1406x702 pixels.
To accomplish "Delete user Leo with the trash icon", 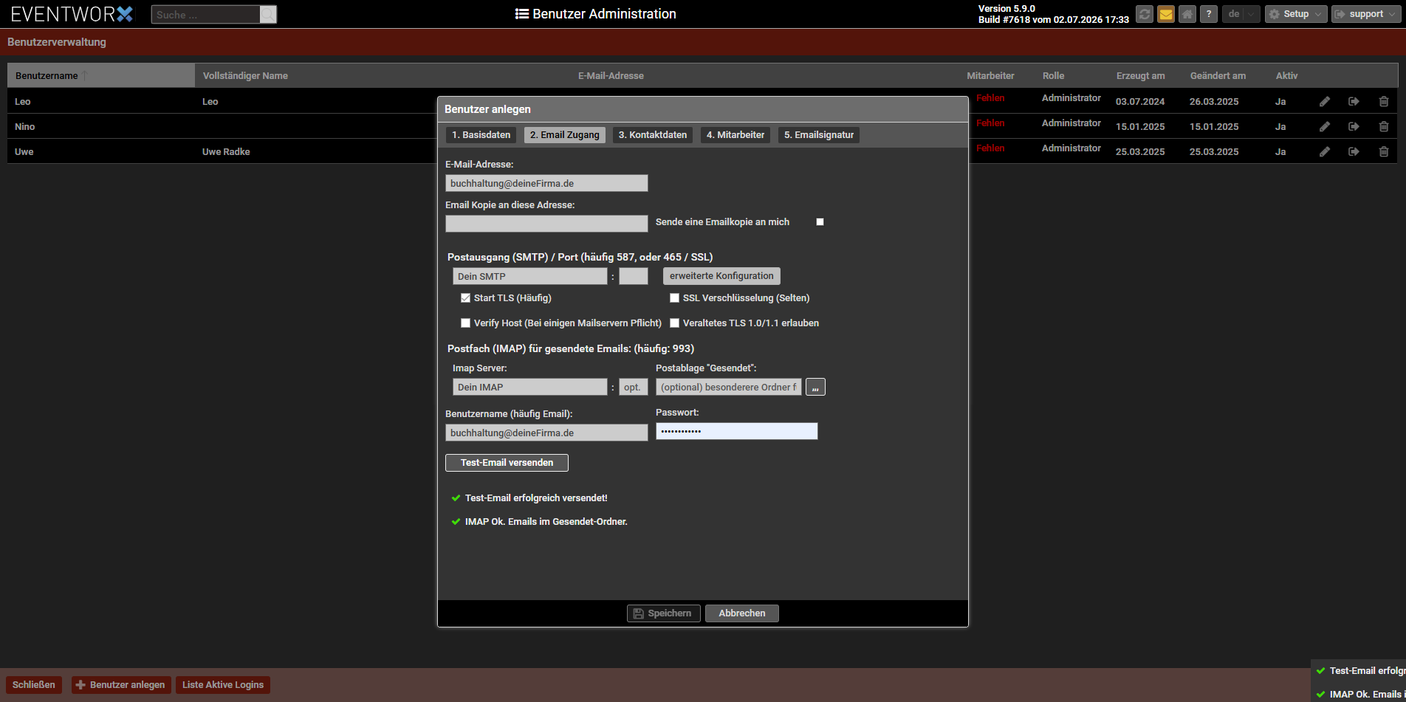I will click(x=1384, y=101).
